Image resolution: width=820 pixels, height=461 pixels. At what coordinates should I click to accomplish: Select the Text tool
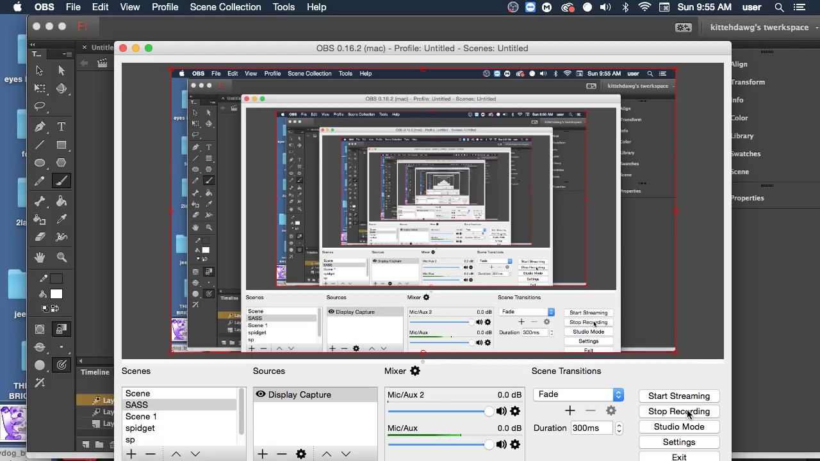(x=61, y=127)
